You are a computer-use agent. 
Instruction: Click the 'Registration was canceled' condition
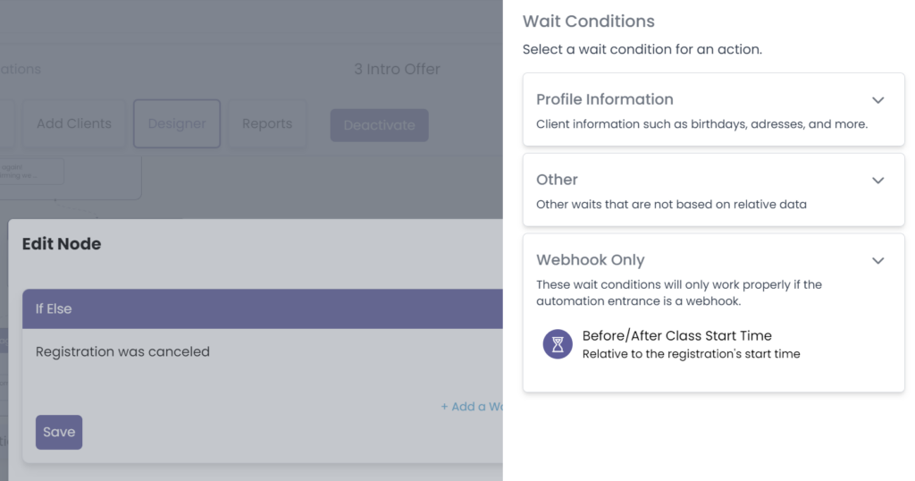(x=122, y=352)
